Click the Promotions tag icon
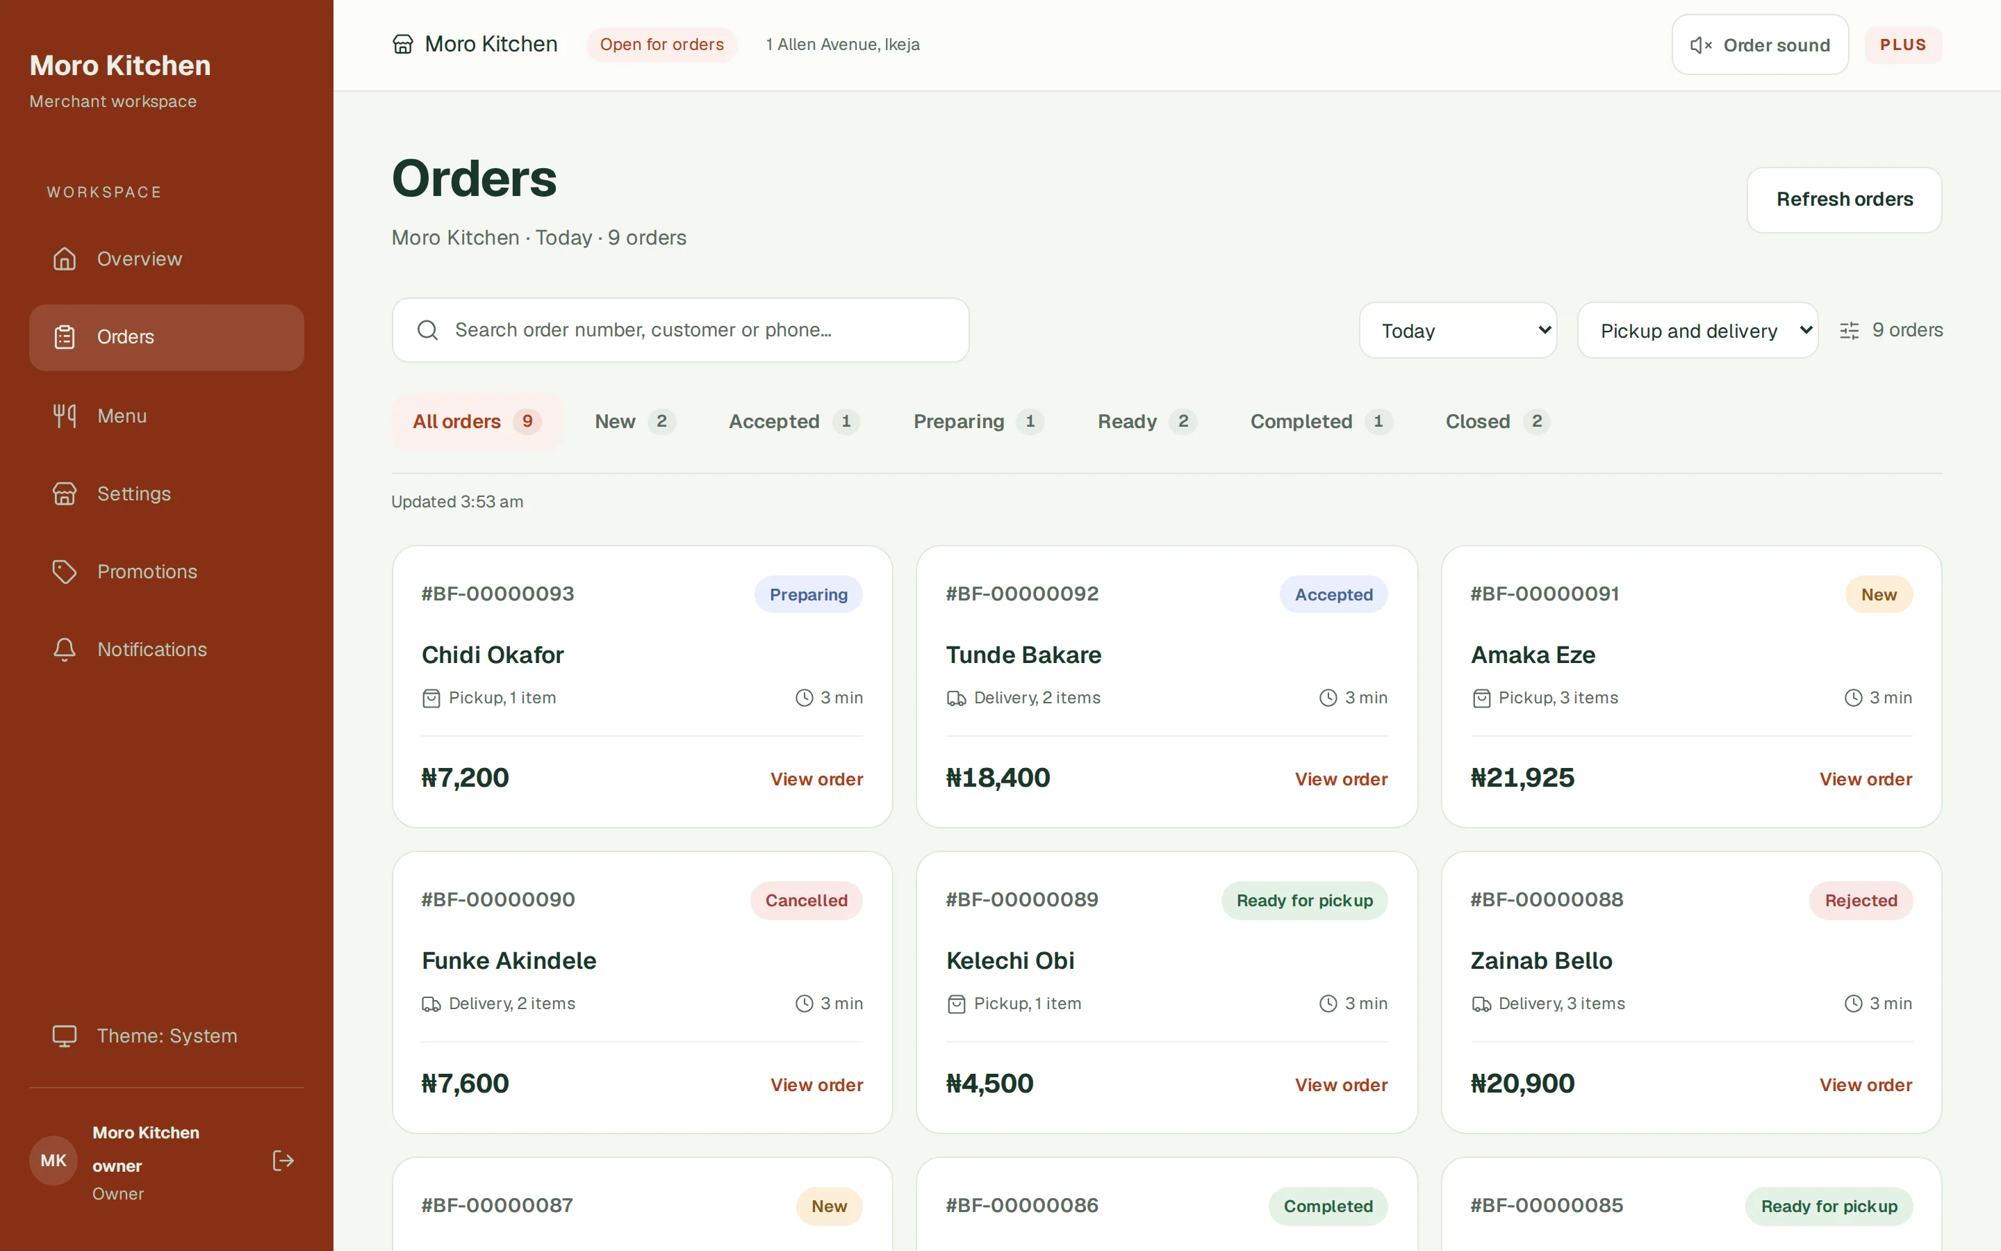The image size is (2001, 1251). tap(65, 572)
